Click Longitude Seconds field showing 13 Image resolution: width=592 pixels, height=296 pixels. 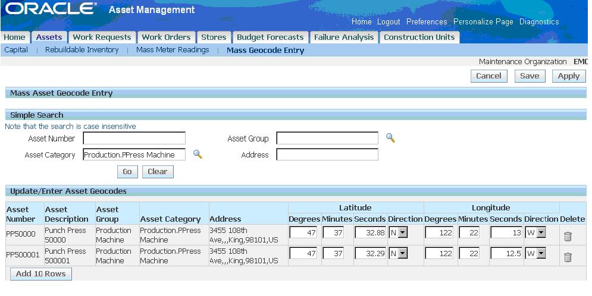pyautogui.click(x=507, y=232)
